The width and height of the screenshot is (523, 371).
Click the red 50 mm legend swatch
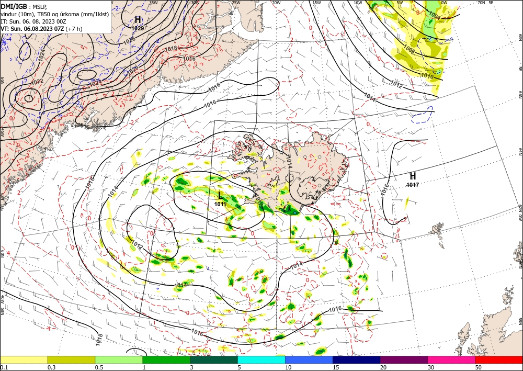click(499, 359)
